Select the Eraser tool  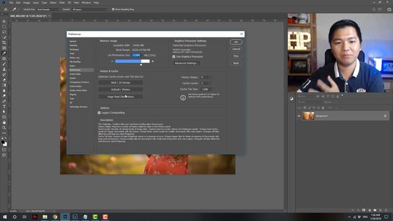(x=4, y=80)
